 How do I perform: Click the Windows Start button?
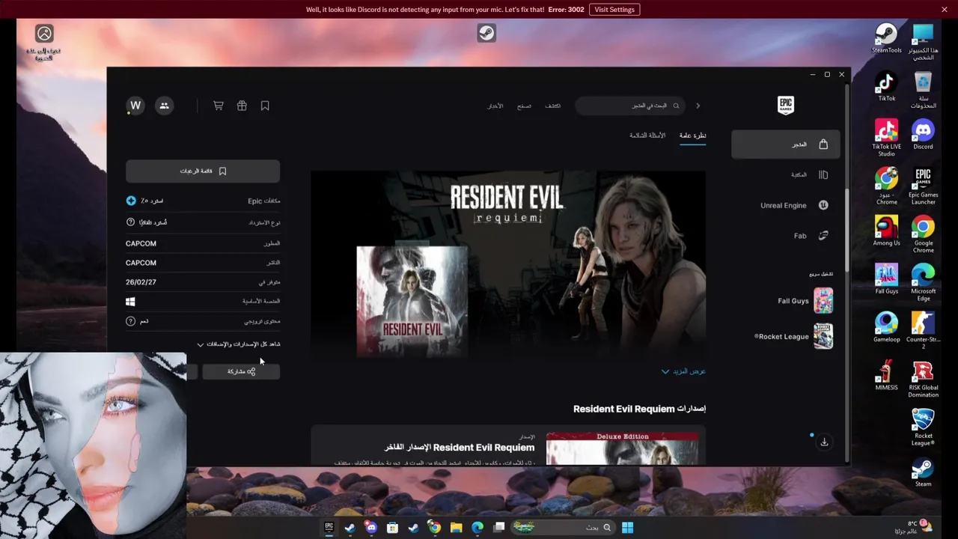point(627,528)
